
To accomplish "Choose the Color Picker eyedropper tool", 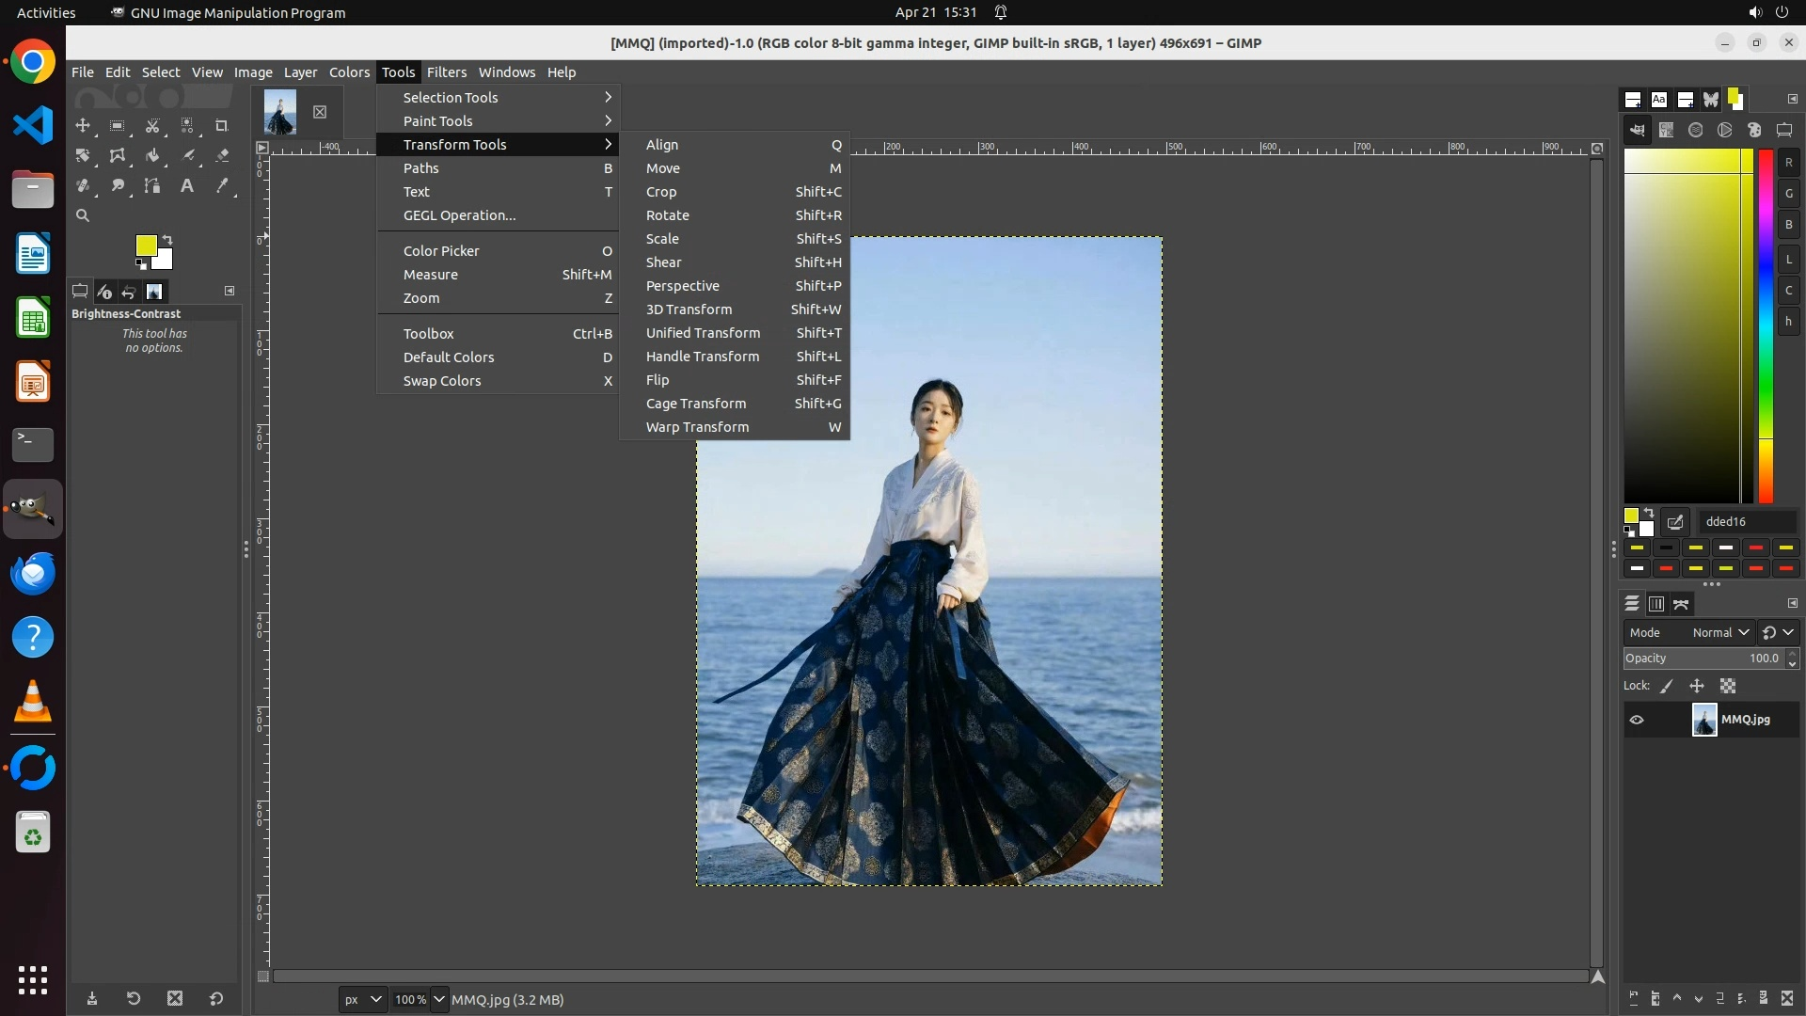I will [x=222, y=185].
